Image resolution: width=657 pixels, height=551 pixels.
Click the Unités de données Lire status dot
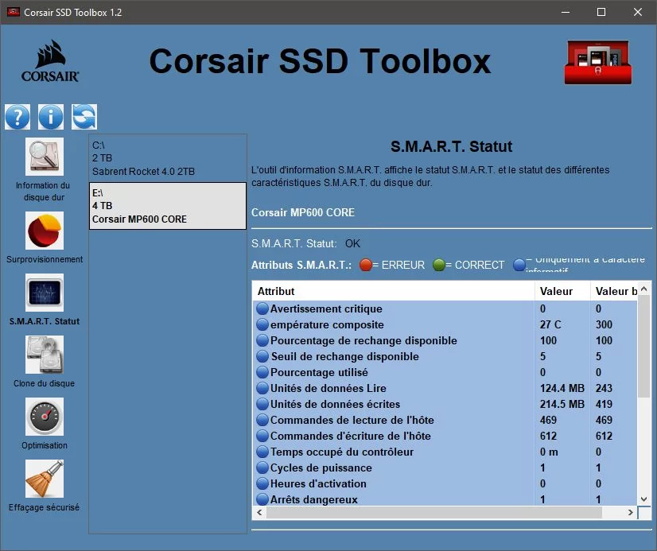262,388
